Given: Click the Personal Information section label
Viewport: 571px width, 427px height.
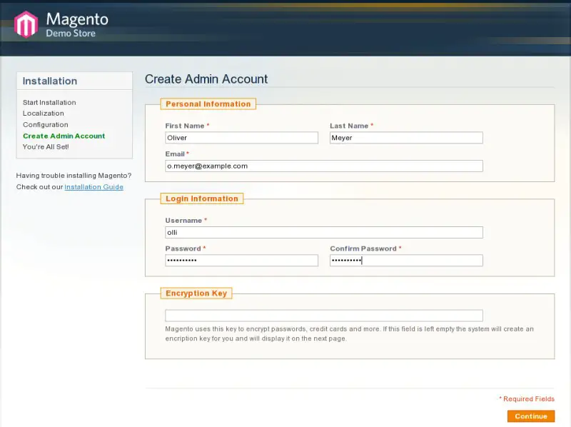Looking at the screenshot, I should coord(208,104).
